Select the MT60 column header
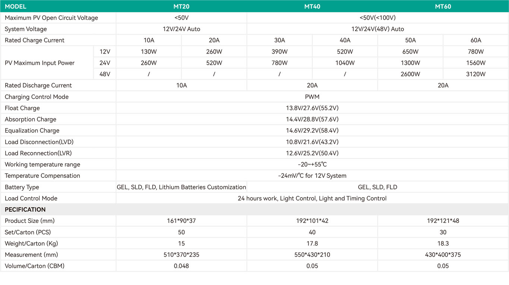 pos(443,6)
